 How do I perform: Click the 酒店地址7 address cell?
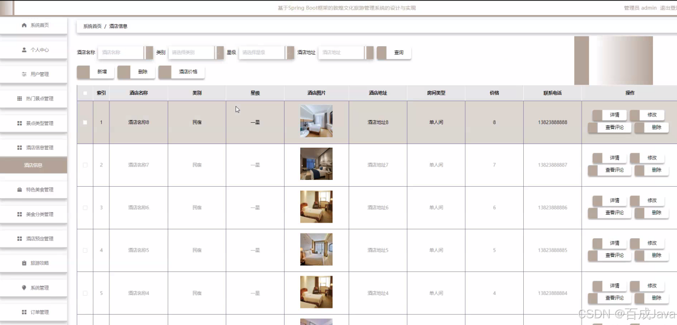tap(378, 165)
